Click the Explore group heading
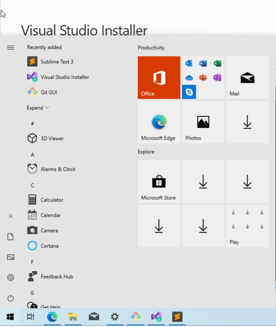This screenshot has height=327, width=276. (146, 152)
